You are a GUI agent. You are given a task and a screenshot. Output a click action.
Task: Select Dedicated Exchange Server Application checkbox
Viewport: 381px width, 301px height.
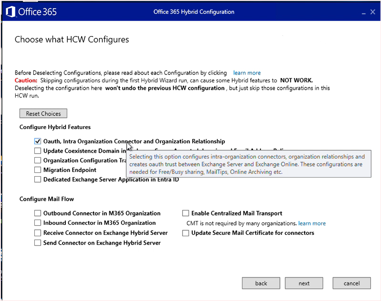tap(38, 179)
